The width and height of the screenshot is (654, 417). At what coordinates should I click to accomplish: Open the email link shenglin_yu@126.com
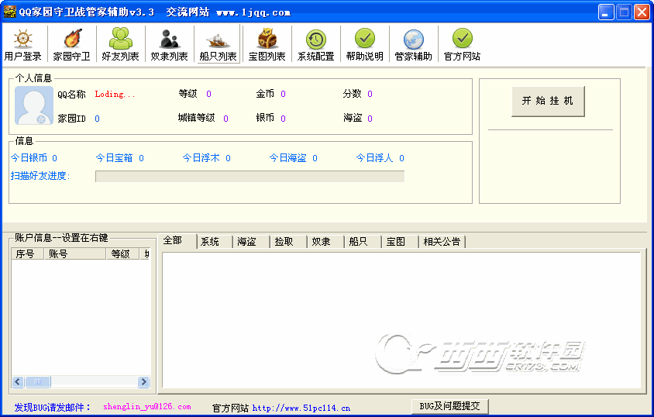(x=146, y=407)
